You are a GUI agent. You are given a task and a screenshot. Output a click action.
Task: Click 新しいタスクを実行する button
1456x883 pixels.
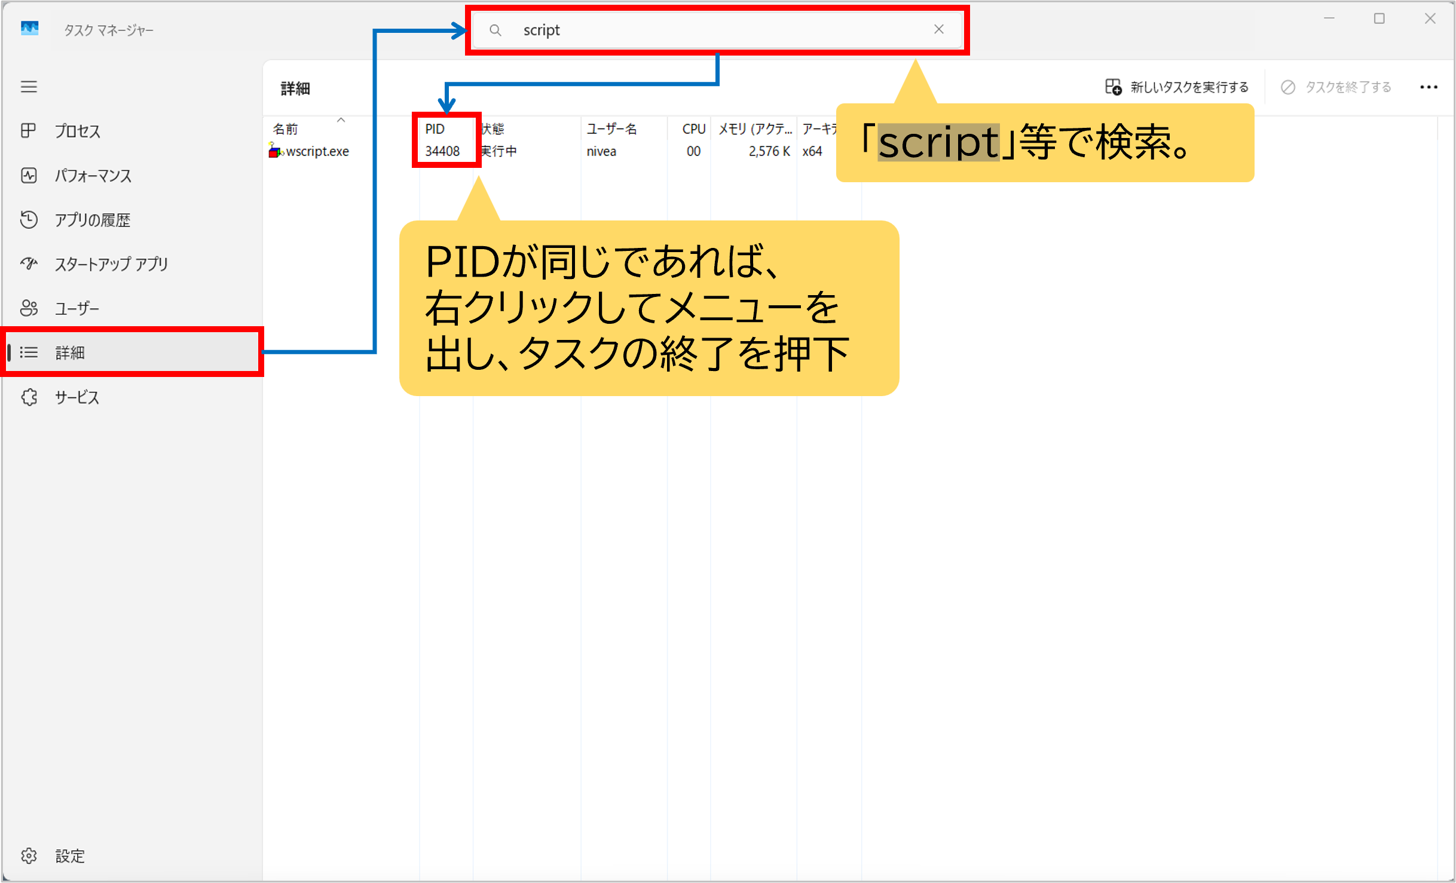[1177, 87]
